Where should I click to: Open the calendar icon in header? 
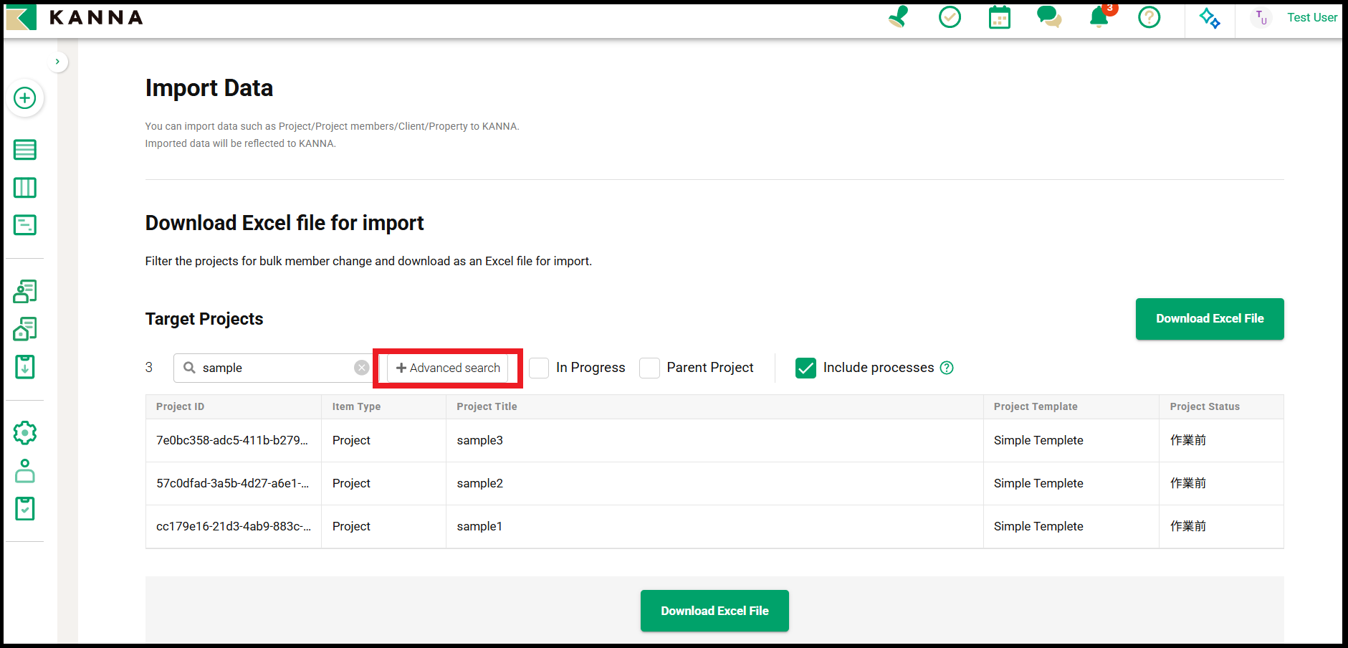[x=999, y=17]
